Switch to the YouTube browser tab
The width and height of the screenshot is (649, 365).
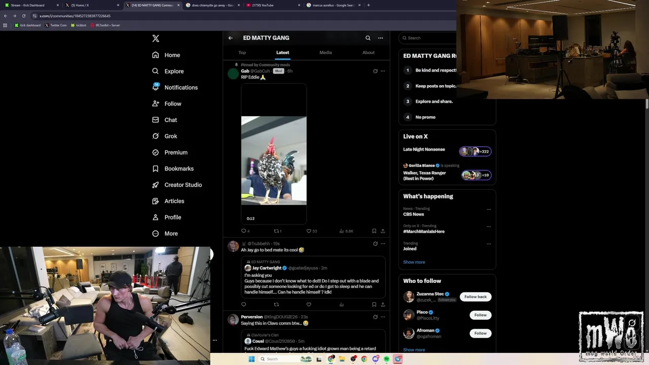272,5
